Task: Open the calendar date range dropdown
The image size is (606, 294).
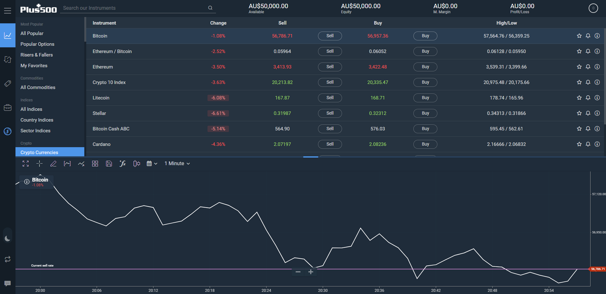Action: [x=152, y=164]
